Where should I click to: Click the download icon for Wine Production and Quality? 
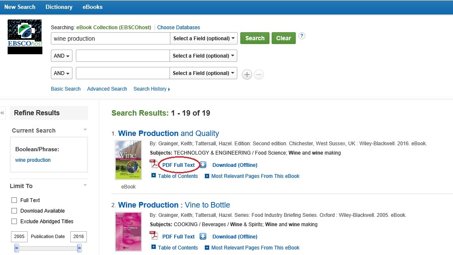(x=203, y=165)
